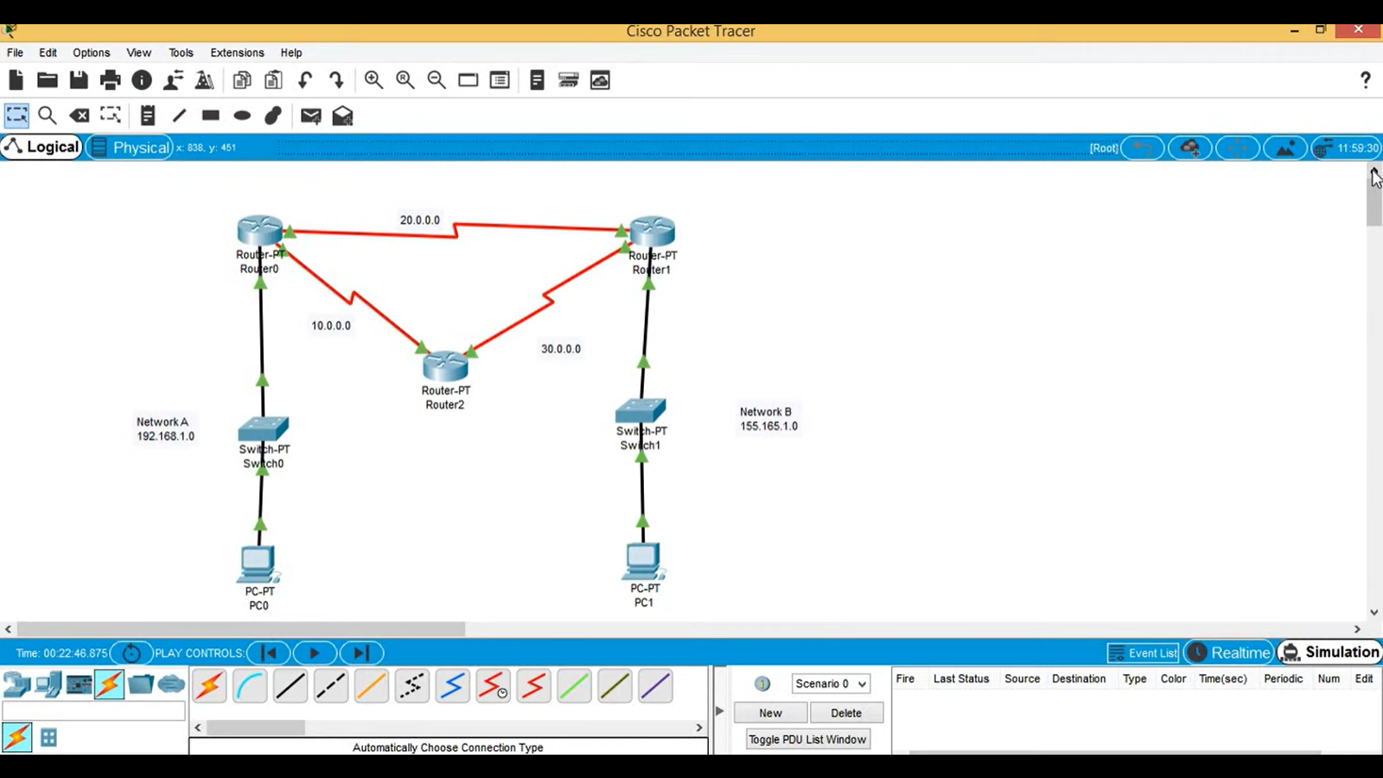Click the play button in Play Controls

[315, 653]
